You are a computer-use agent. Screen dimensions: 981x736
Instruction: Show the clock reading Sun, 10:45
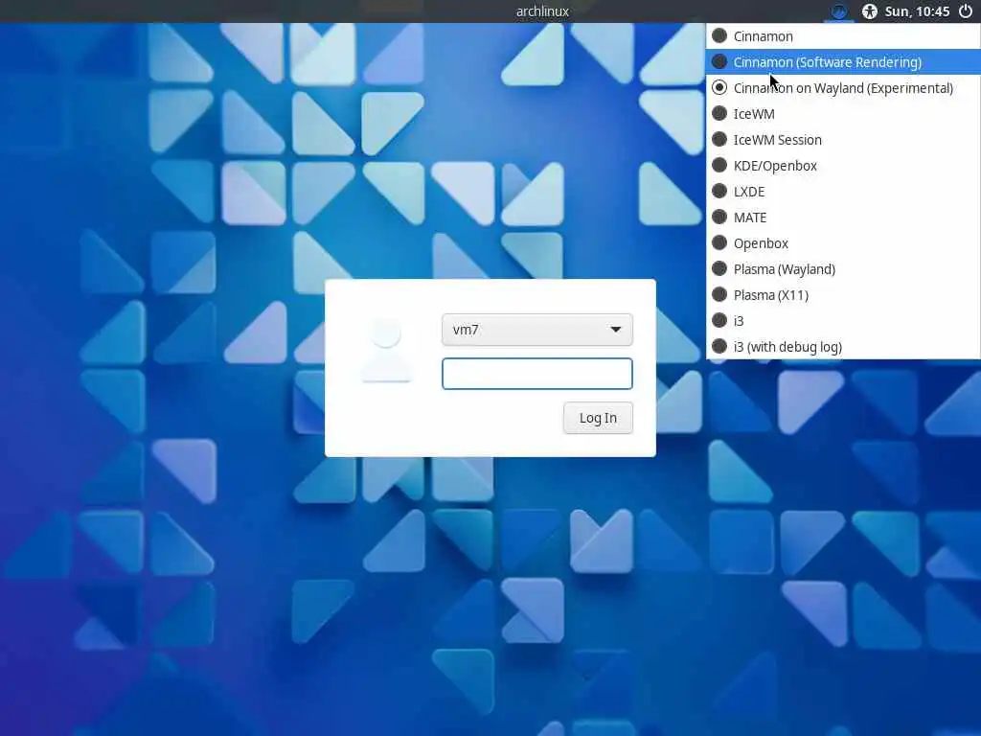(917, 11)
